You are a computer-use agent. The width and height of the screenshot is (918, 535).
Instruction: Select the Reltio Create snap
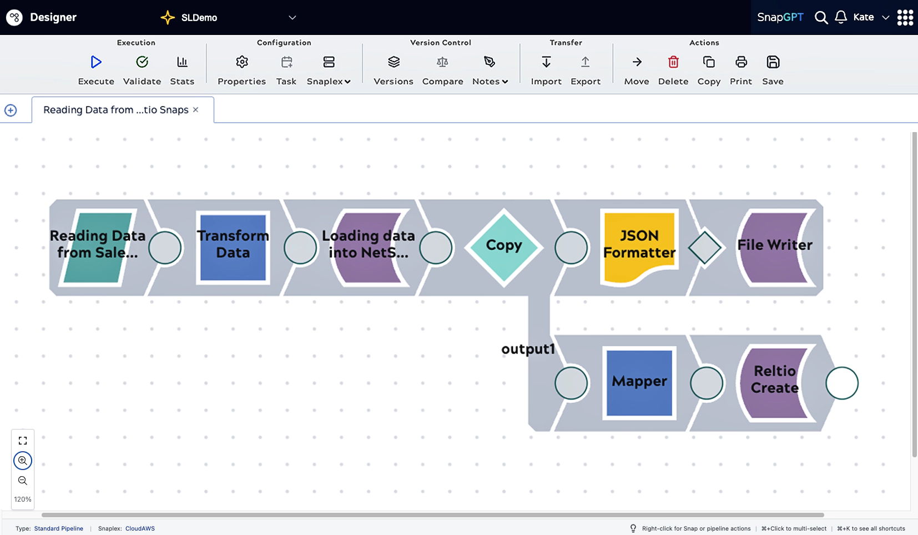coord(775,383)
